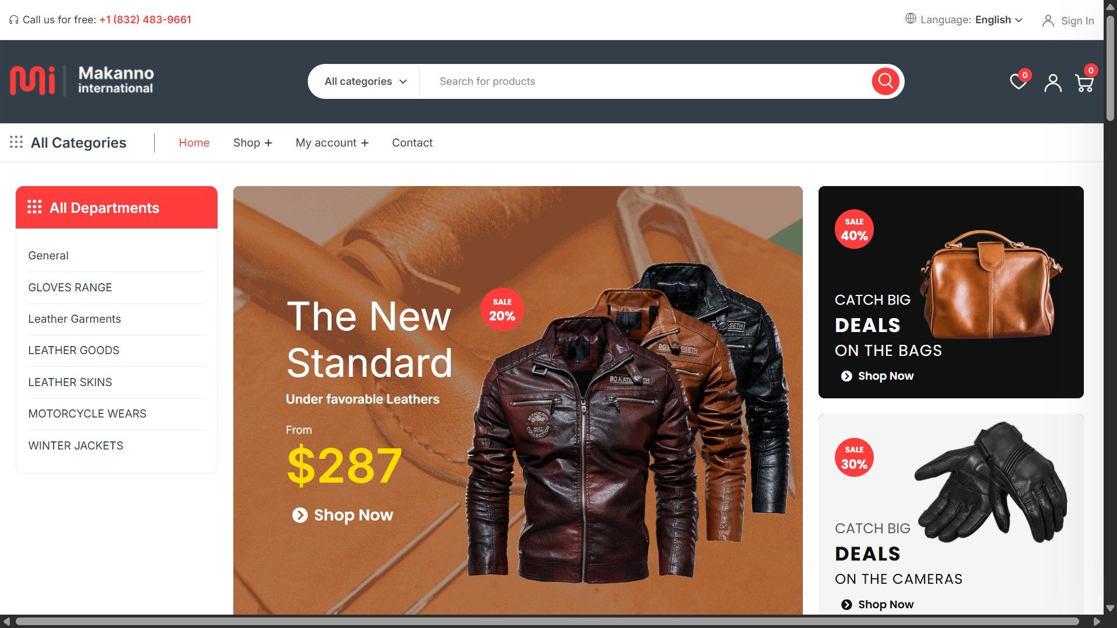The width and height of the screenshot is (1117, 628).
Task: Click the Makanno International logo
Action: tap(82, 80)
